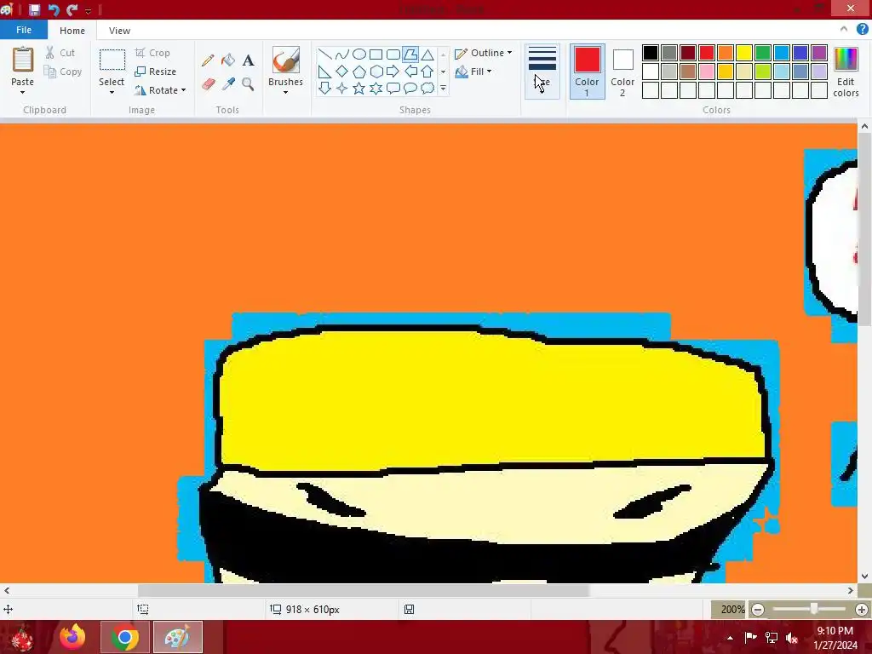This screenshot has height=654, width=872.
Task: Choose the Six-point star shape
Action: click(376, 88)
